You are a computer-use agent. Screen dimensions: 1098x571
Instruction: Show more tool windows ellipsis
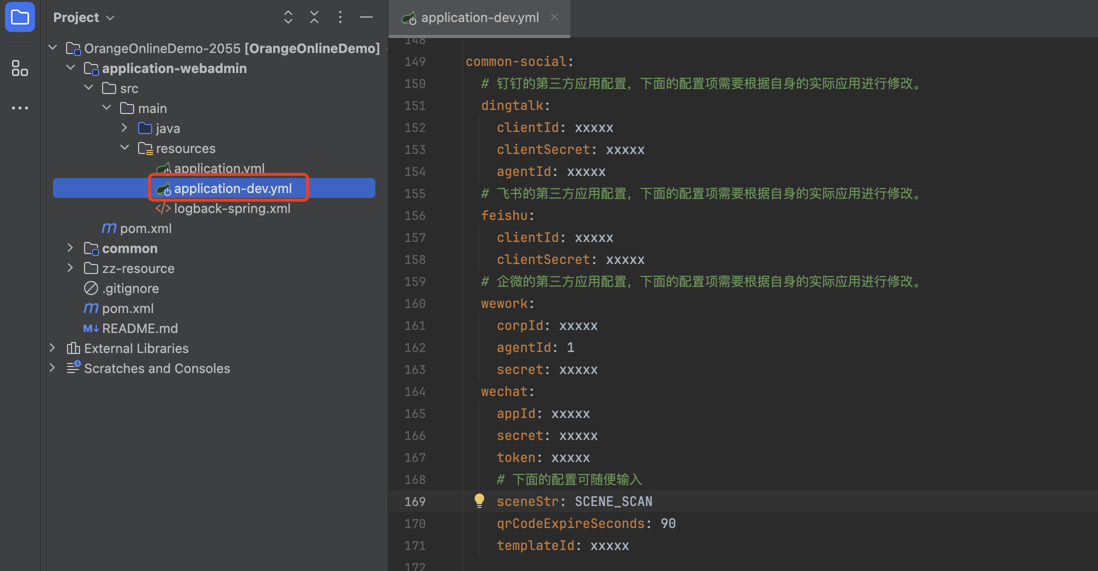(x=20, y=108)
